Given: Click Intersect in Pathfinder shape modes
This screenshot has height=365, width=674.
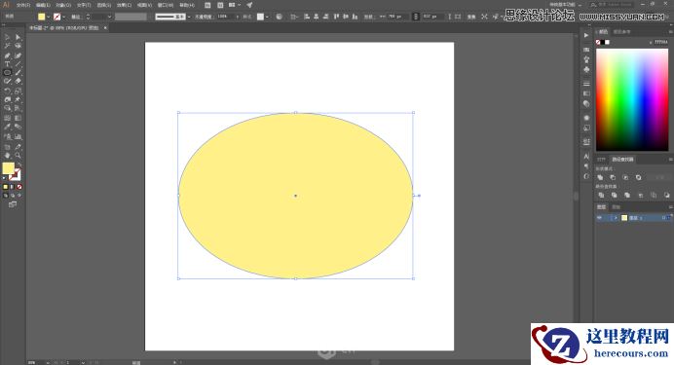Looking at the screenshot, I should [626, 177].
